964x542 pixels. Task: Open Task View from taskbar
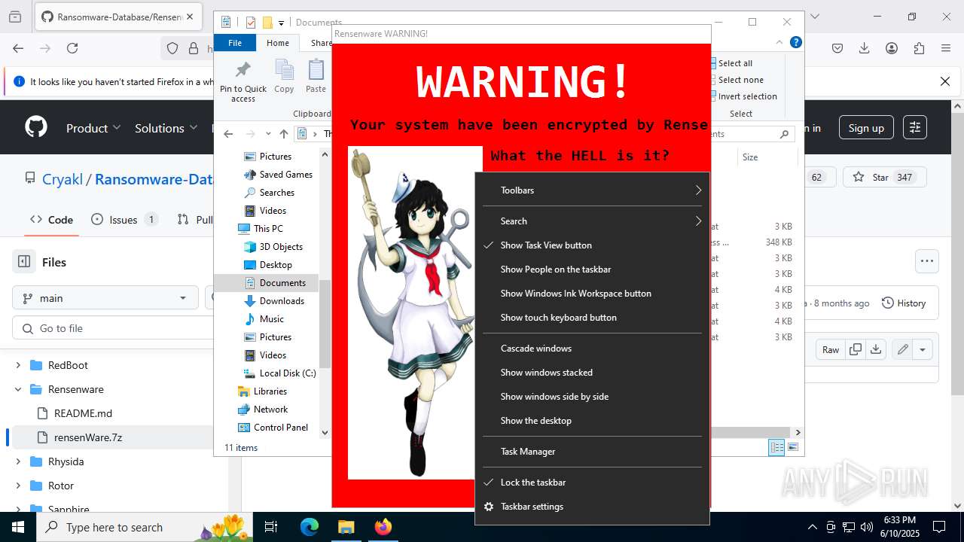click(271, 527)
